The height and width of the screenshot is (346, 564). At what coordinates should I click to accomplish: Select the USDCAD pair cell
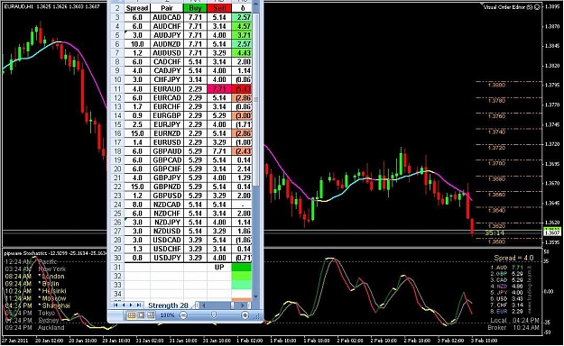tap(167, 240)
